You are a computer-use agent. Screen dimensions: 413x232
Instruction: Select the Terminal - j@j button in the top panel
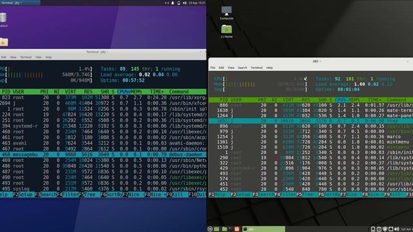20,3
